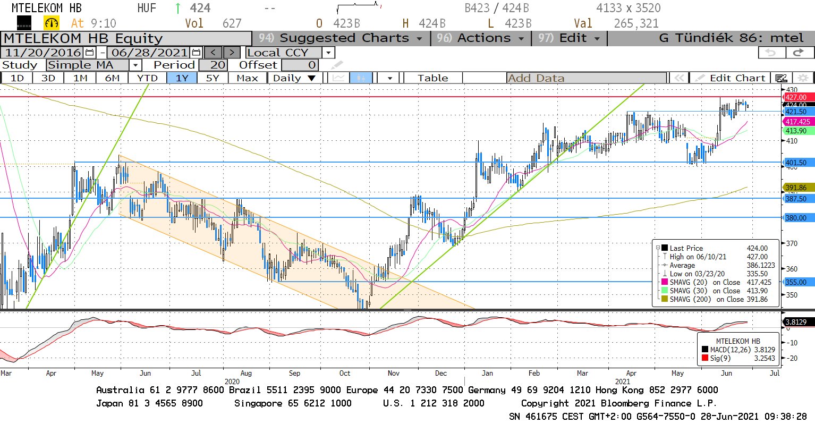Viewport: 815px width, 432px height.
Task: Click the yellow gauge icon near At 9:10
Action: point(51,23)
